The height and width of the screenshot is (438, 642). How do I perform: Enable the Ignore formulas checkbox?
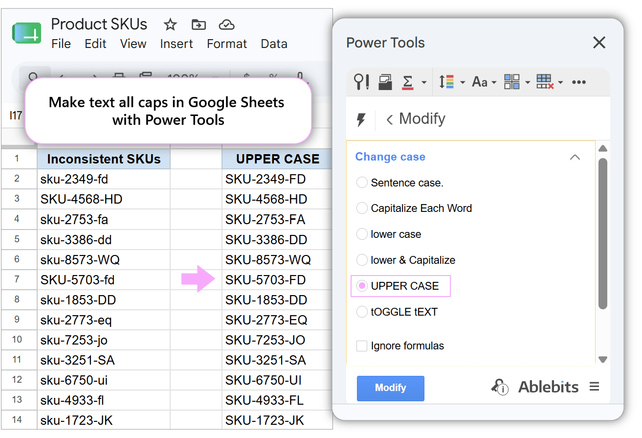point(362,346)
